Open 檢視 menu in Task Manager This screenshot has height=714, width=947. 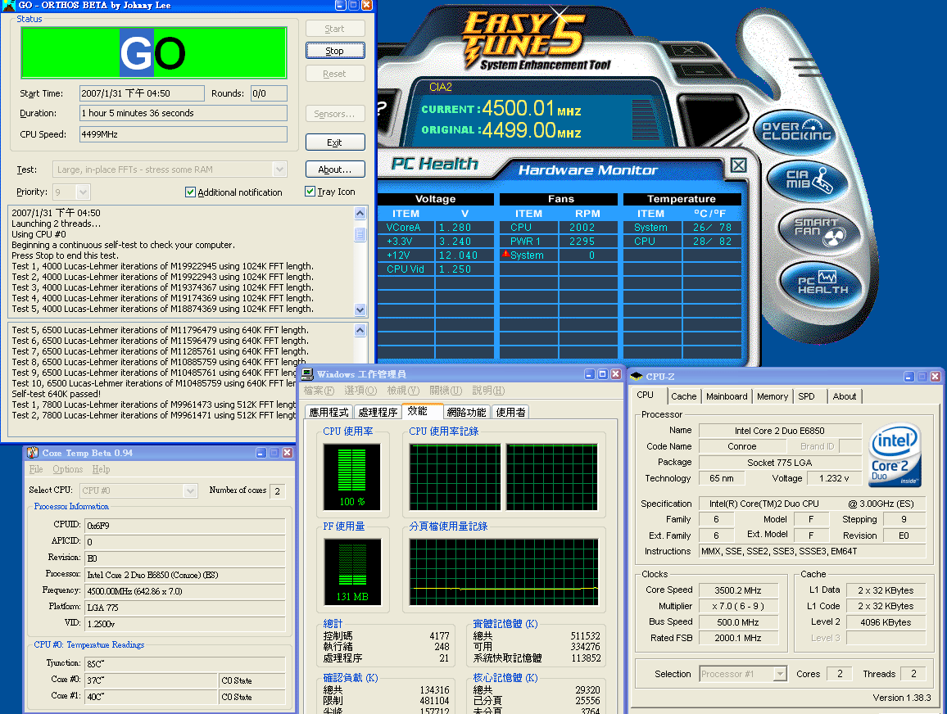(403, 391)
